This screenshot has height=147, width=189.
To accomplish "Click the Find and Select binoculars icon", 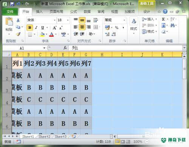I will click(x=172, y=26).
